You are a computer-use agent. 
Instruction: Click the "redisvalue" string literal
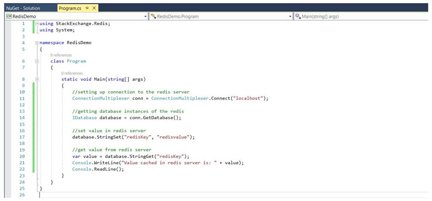(x=174, y=137)
